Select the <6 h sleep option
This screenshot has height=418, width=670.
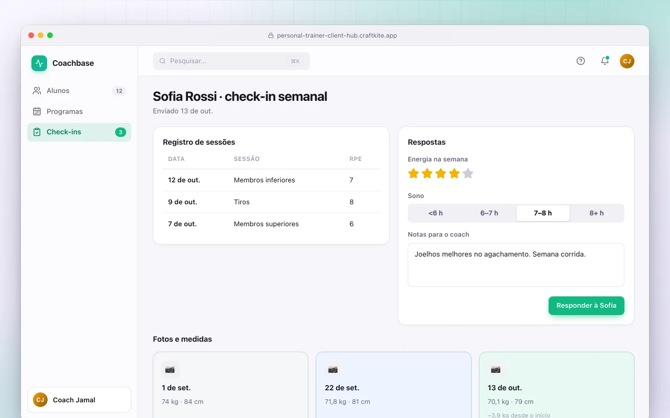(x=435, y=213)
